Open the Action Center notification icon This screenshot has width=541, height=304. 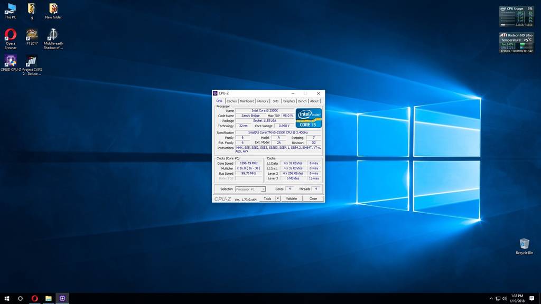point(532,298)
